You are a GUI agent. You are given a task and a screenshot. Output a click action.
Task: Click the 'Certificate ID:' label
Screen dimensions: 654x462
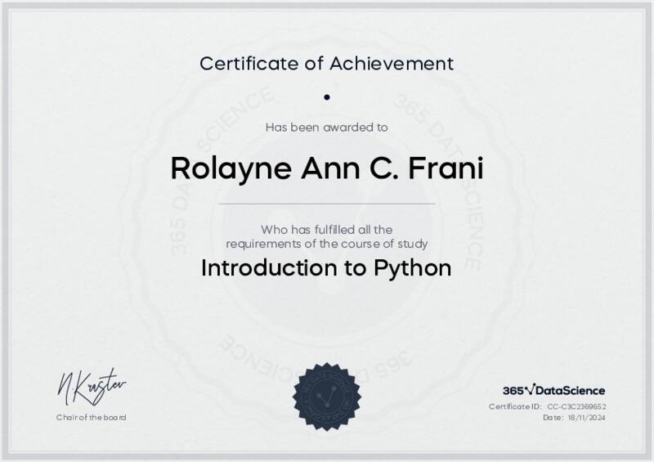[515, 406]
